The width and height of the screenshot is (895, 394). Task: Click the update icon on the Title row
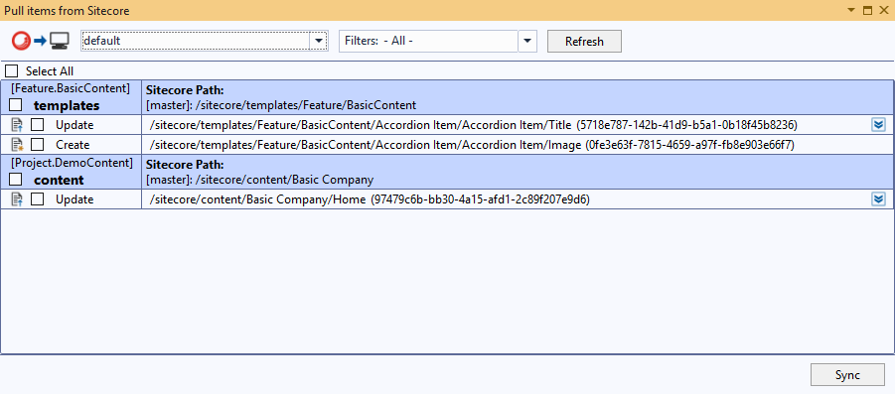17,125
